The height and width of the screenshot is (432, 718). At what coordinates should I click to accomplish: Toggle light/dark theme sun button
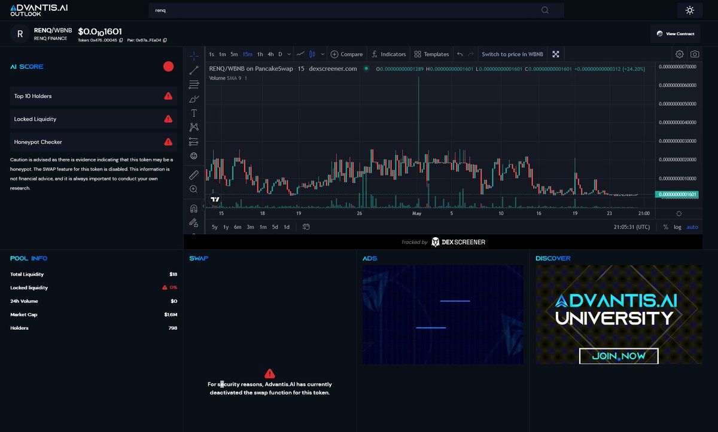(690, 10)
